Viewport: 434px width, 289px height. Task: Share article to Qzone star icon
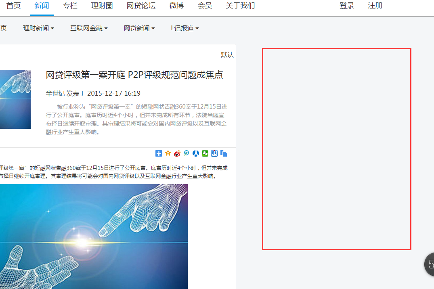[x=168, y=153]
